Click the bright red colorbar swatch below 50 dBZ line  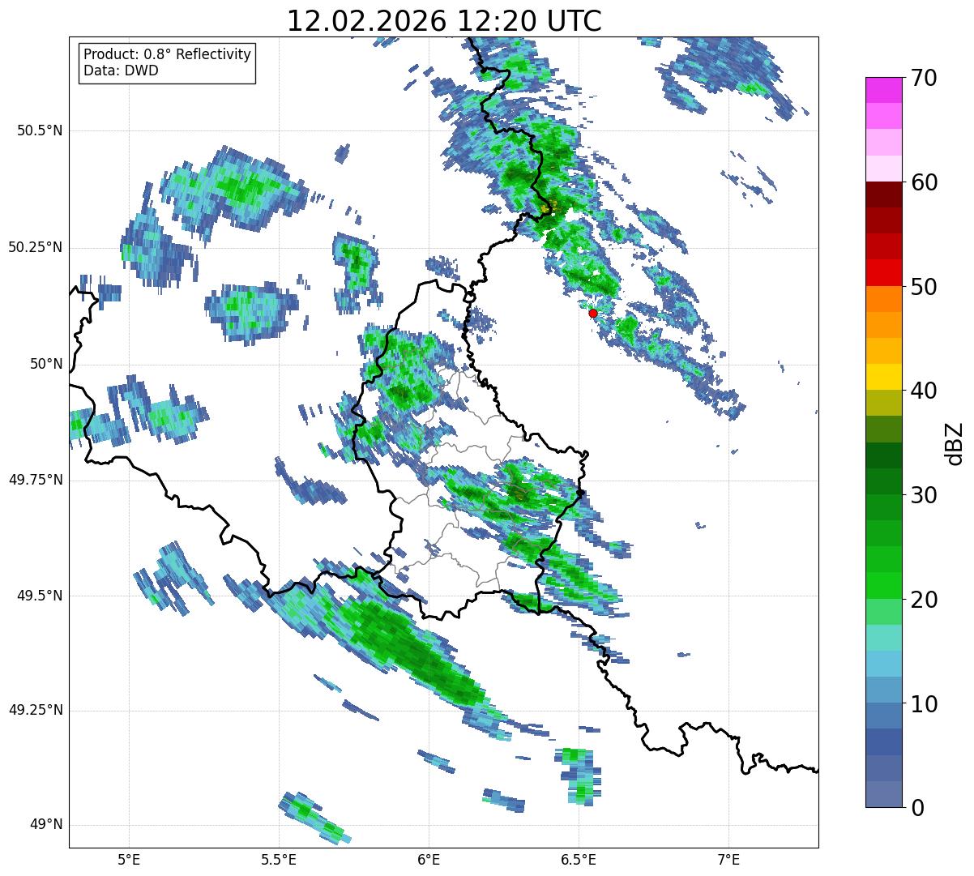(x=883, y=273)
